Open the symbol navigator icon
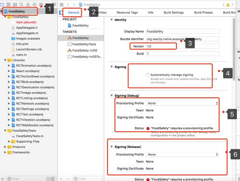 pos(8,4)
